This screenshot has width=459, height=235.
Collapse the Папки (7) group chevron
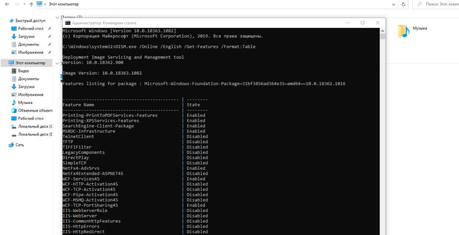click(57, 18)
